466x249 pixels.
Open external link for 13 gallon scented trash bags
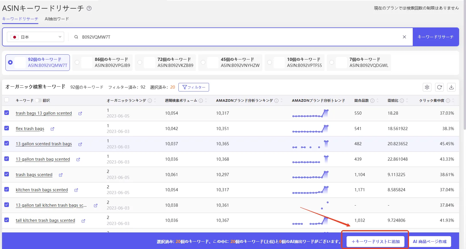(x=80, y=144)
